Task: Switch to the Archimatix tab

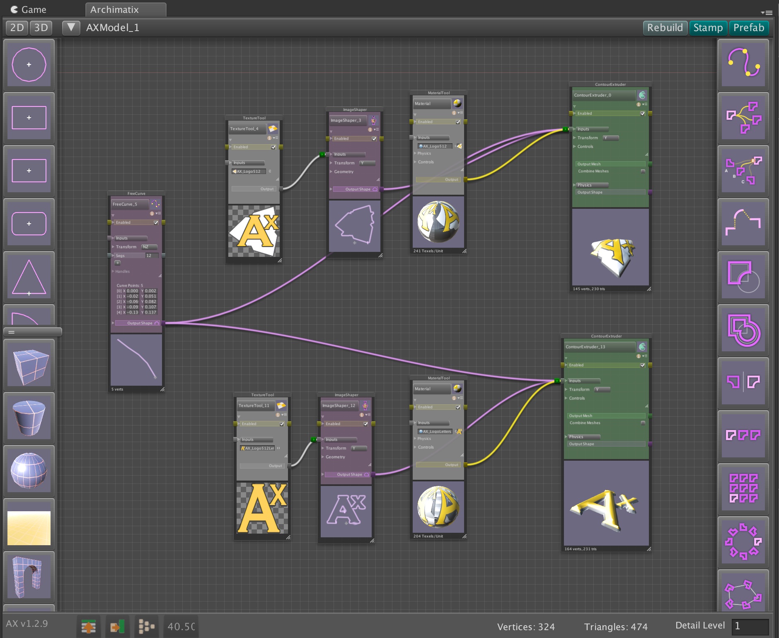Action: (126, 10)
